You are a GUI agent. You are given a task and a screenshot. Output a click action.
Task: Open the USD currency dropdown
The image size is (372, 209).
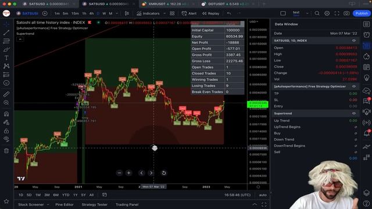254,21
